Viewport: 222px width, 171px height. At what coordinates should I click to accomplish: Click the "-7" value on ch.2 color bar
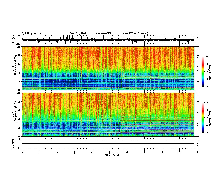tap(207, 133)
